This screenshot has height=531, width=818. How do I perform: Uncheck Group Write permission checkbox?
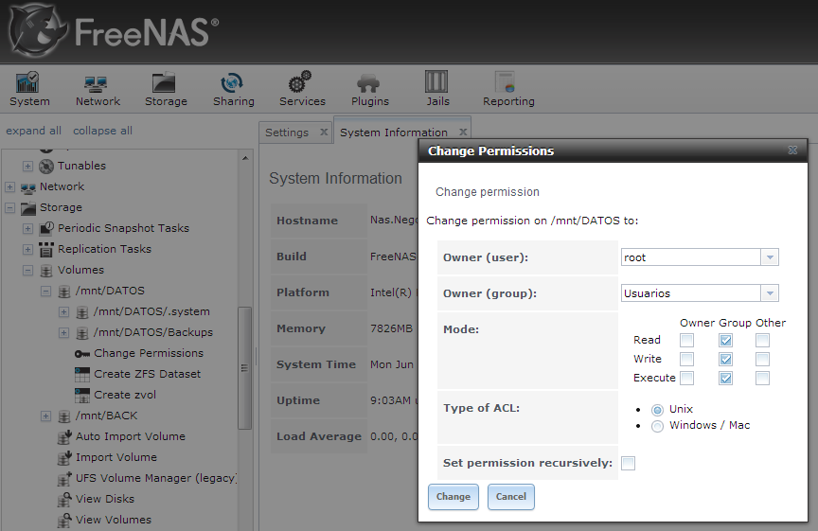point(725,359)
